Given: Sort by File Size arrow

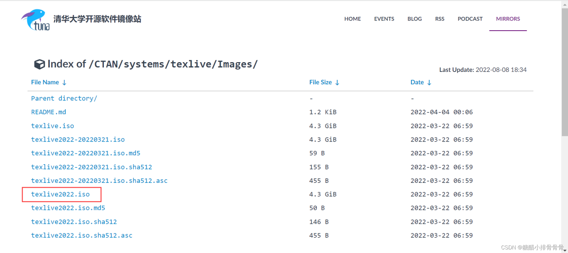Looking at the screenshot, I should tap(337, 83).
